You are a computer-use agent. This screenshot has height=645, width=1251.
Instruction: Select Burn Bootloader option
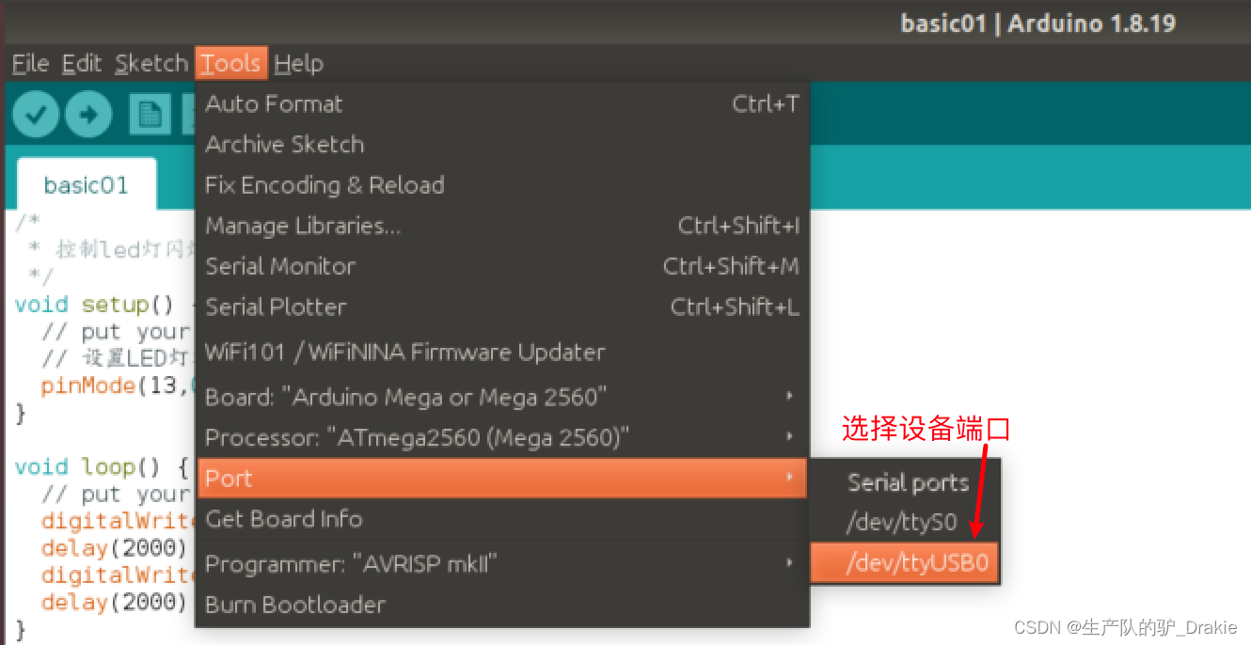502,604
